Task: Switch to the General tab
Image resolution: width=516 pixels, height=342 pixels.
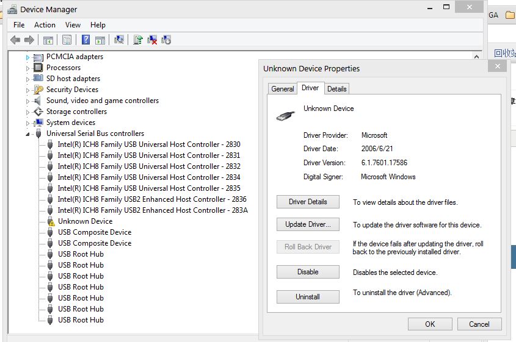Action: [282, 89]
